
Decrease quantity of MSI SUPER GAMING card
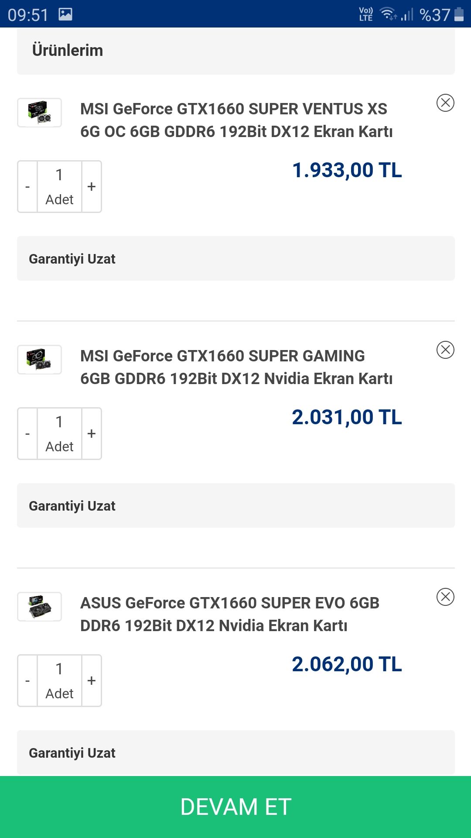coord(27,434)
